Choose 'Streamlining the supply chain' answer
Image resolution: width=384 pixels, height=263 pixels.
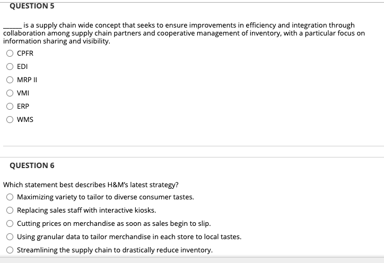pos(10,250)
